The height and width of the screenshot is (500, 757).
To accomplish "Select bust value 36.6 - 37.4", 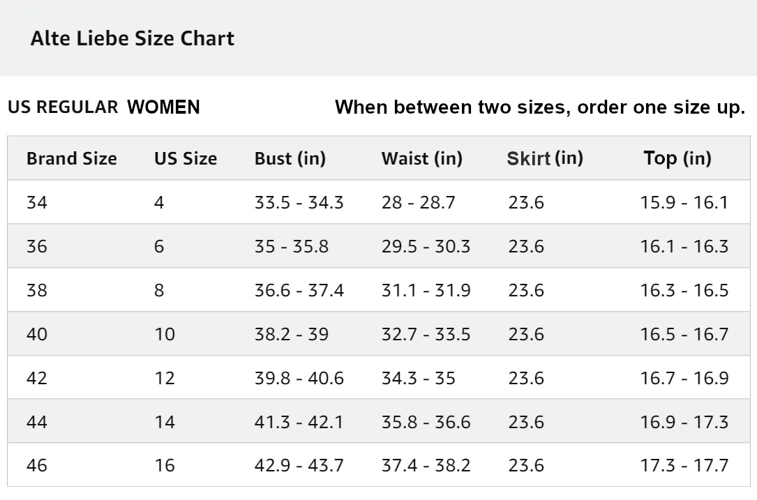I will click(299, 291).
